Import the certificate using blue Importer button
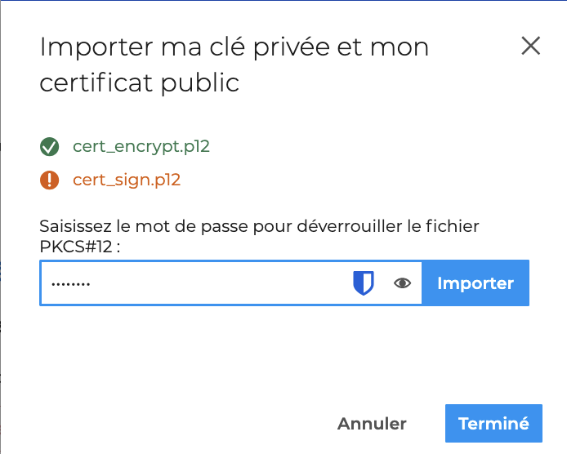567x454 pixels. (x=475, y=283)
